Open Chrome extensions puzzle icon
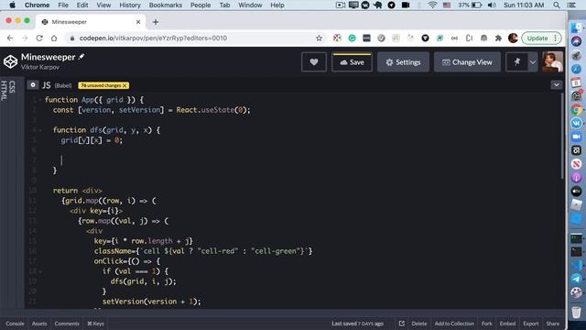The width and height of the screenshot is (586, 330). click(498, 38)
